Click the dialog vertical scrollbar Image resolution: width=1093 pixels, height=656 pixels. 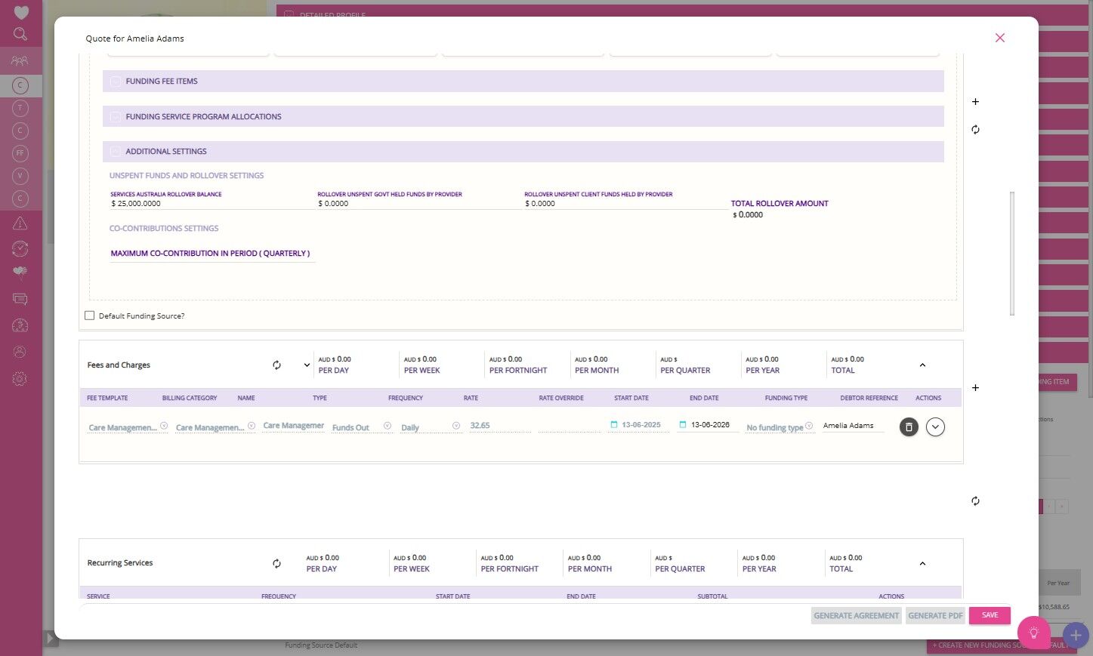[1012, 254]
